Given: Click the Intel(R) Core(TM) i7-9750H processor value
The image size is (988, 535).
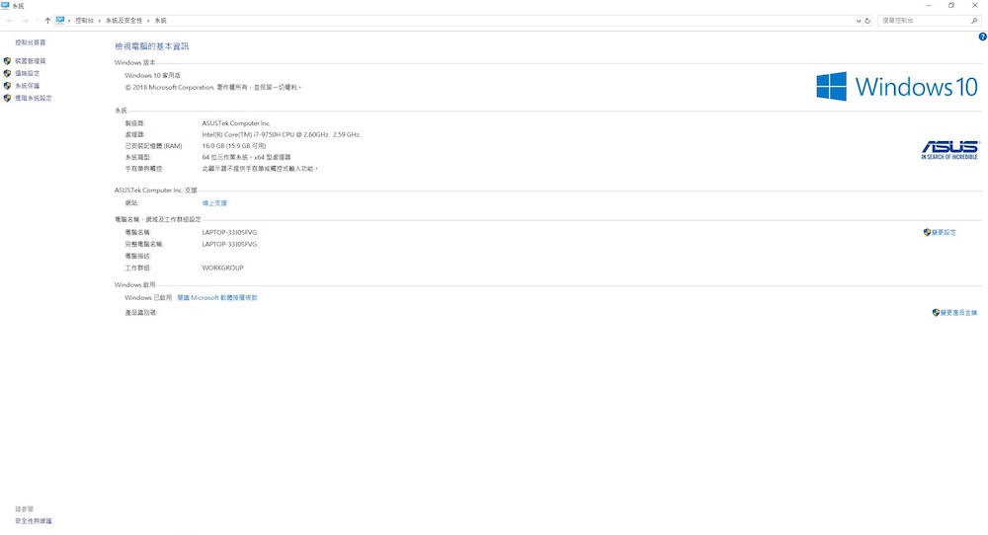Looking at the screenshot, I should point(281,134).
